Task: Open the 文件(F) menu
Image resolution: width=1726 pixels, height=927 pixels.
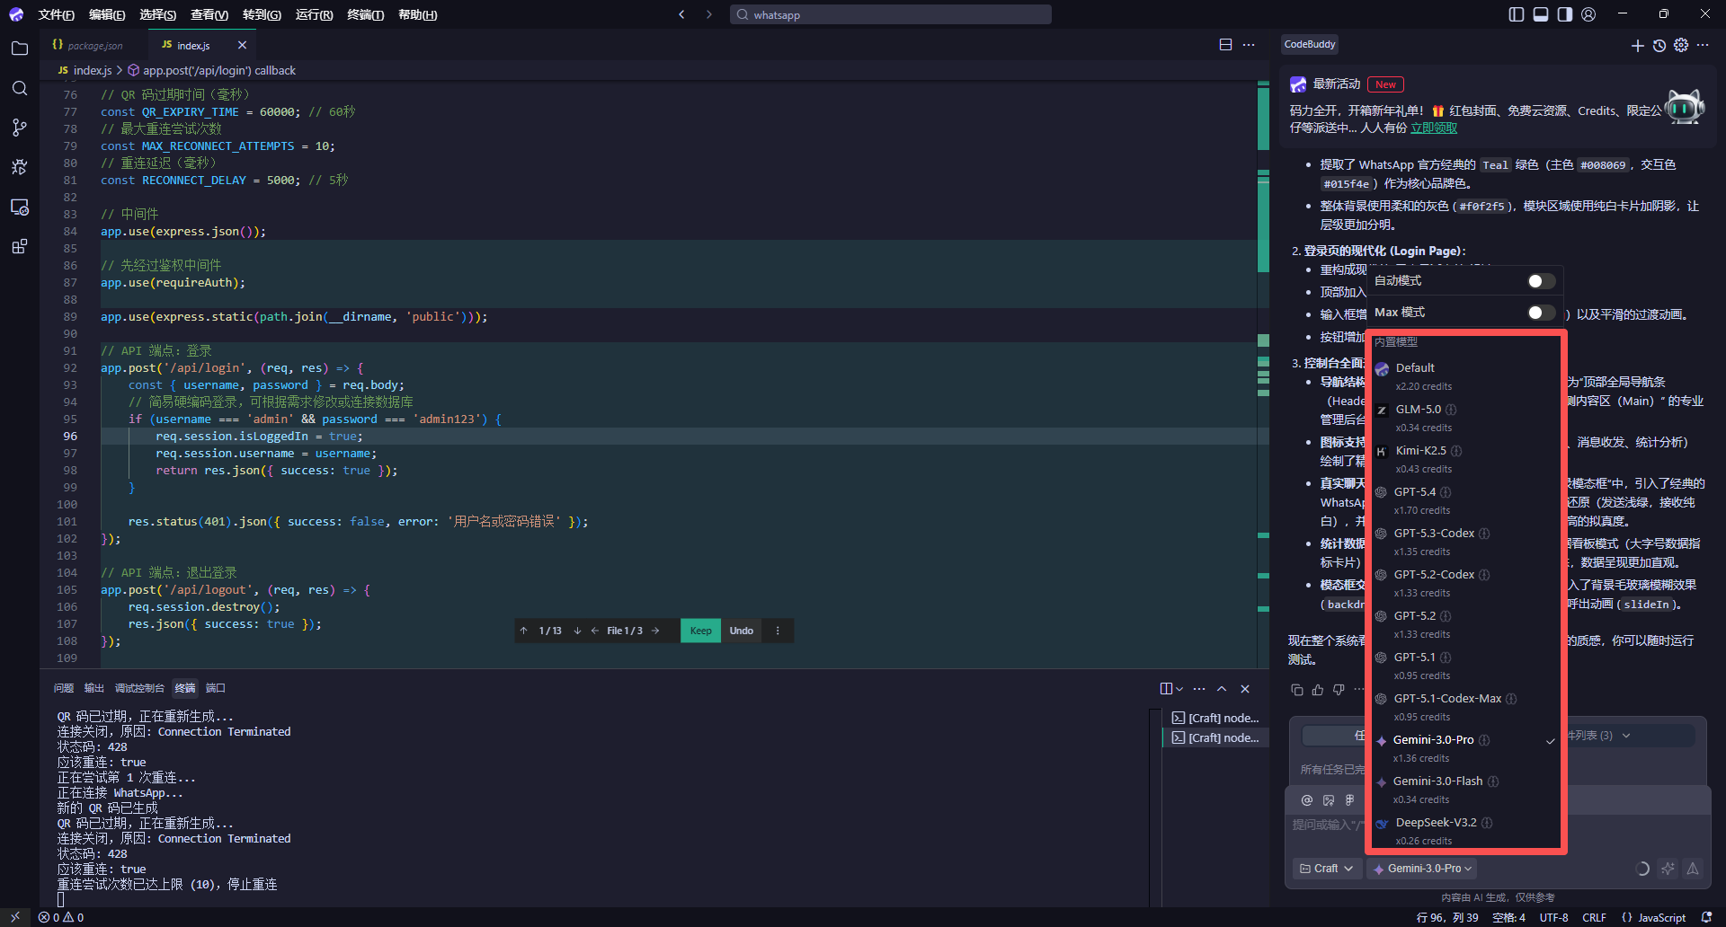Action: point(56,14)
